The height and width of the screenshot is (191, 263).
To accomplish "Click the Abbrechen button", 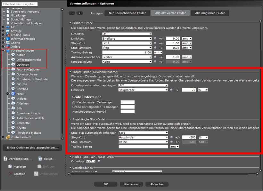I will click(157, 184).
